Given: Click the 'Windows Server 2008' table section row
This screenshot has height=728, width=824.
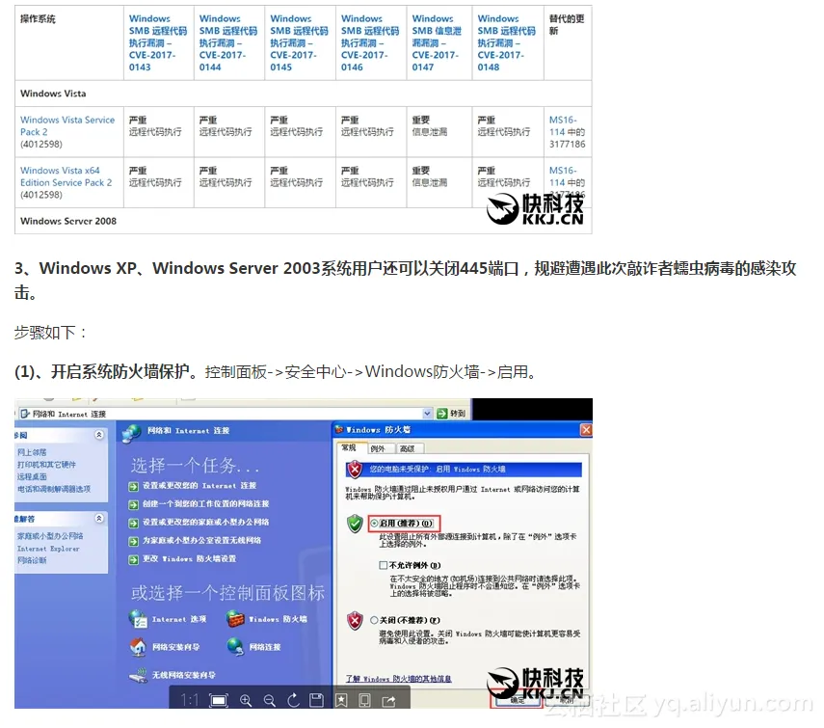Looking at the screenshot, I should [x=304, y=221].
